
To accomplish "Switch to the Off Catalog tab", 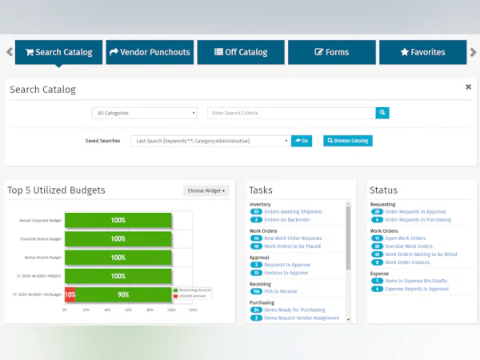I will (241, 52).
